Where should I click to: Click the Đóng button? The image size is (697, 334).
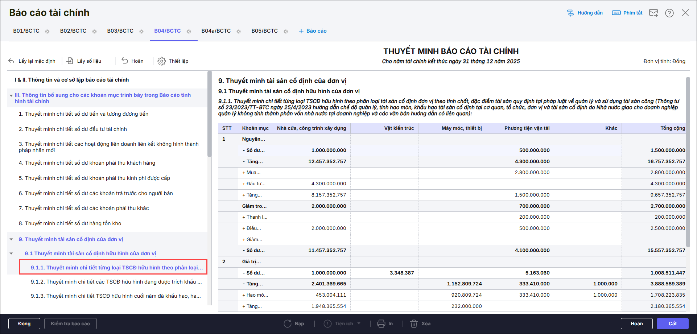pos(24,323)
